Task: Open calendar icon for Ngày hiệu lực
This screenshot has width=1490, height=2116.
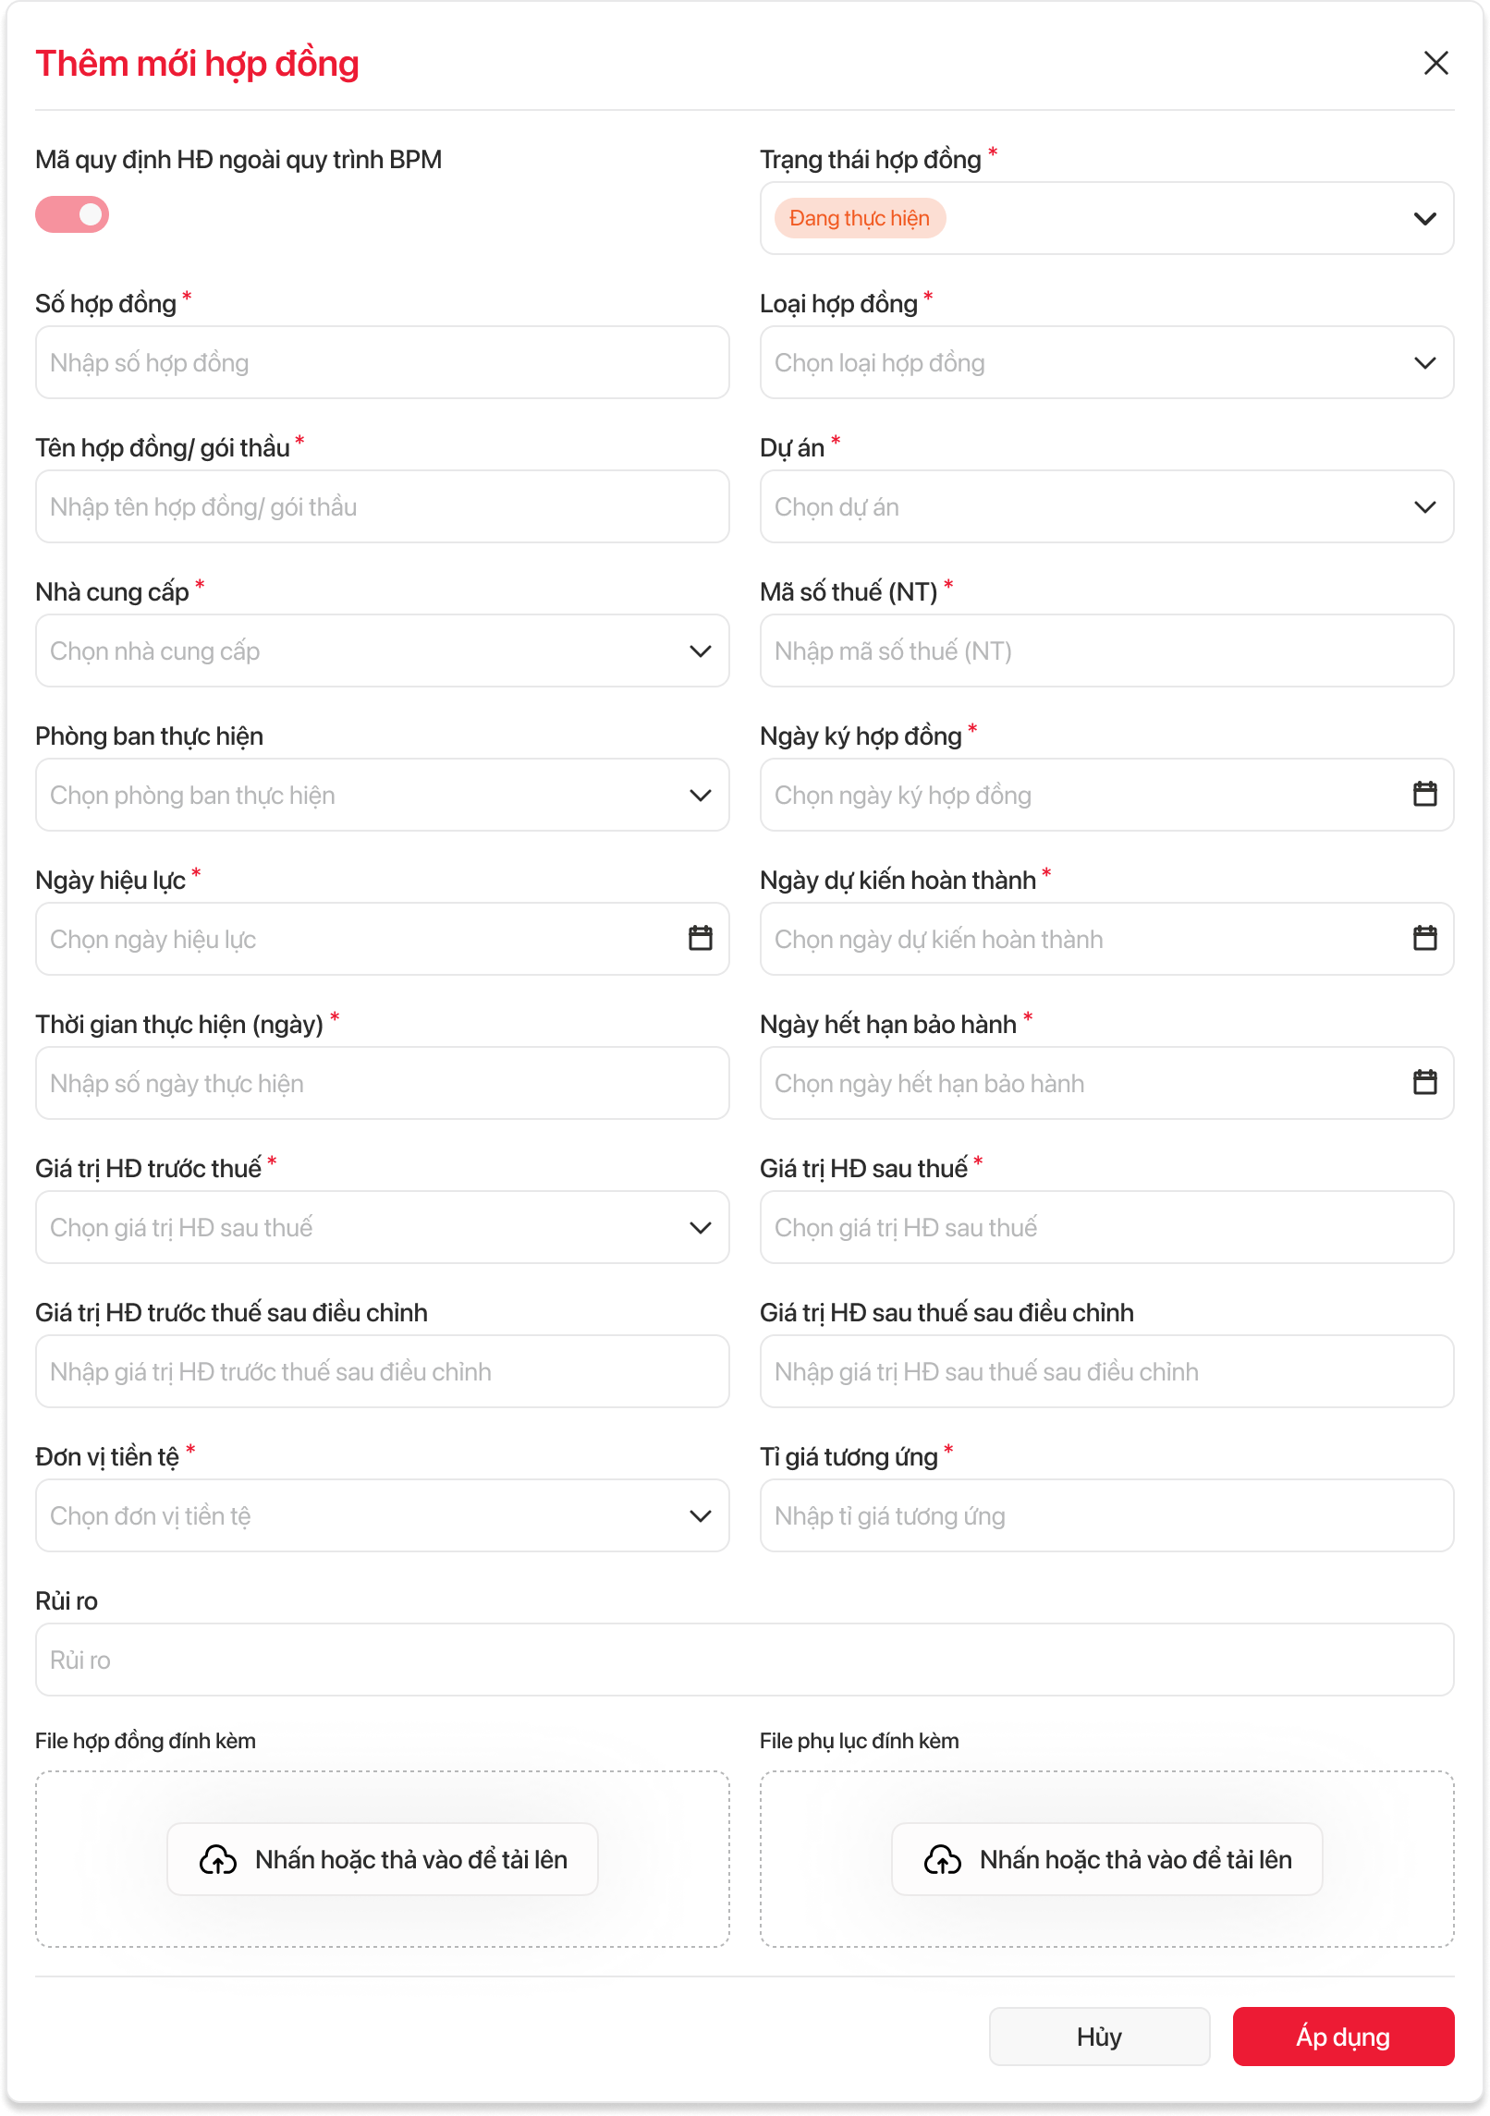Action: [700, 939]
